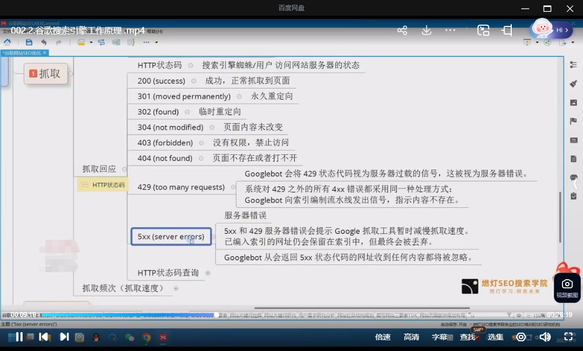Collapse the 200 (success) topic

[193, 80]
